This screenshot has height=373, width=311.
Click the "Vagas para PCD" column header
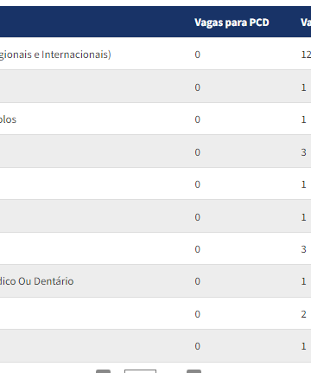tap(232, 23)
